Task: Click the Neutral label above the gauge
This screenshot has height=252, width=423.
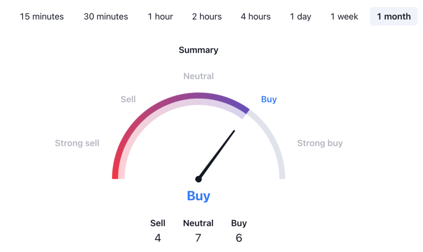Action: tap(198, 76)
